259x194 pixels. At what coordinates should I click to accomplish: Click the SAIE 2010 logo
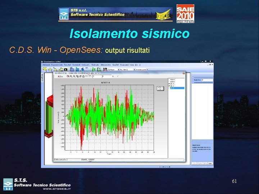[185, 14]
